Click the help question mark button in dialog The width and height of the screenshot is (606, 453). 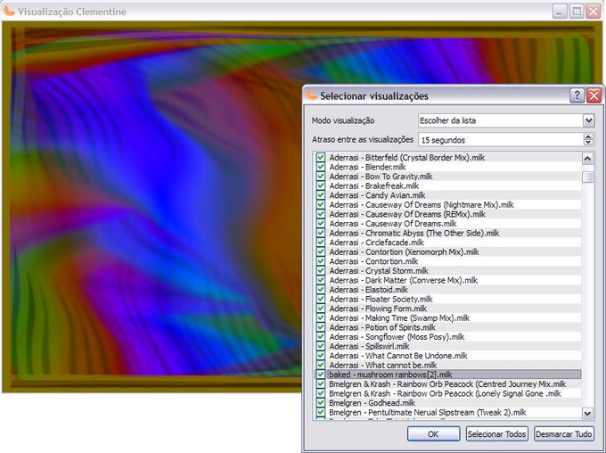[577, 95]
